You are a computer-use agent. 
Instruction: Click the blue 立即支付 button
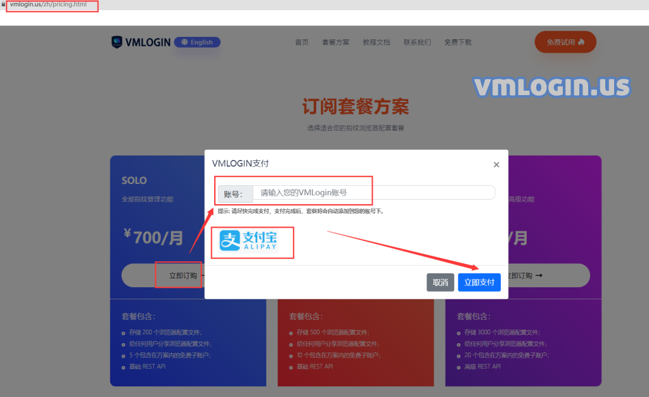(479, 282)
